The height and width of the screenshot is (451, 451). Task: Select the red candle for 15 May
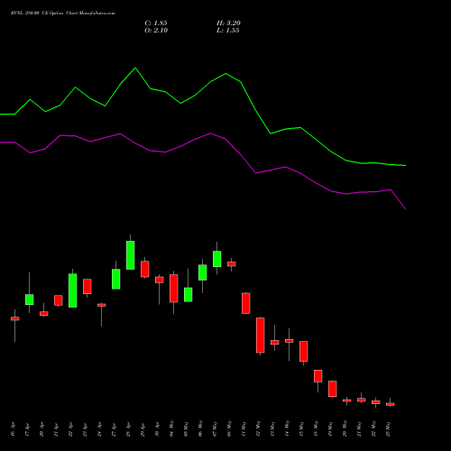[x=304, y=351]
